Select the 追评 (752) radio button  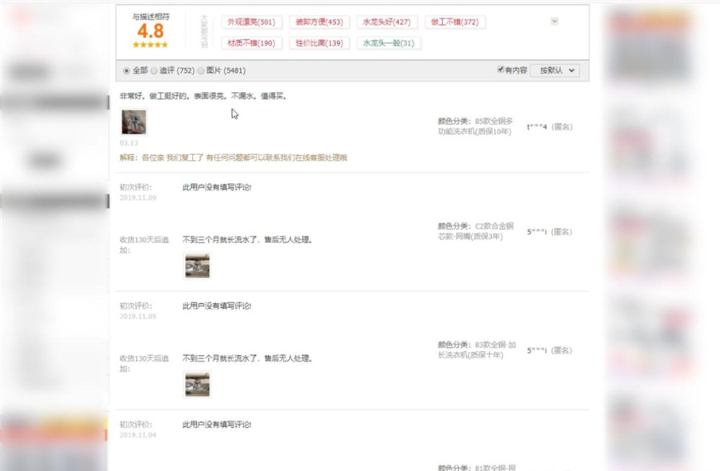point(154,70)
